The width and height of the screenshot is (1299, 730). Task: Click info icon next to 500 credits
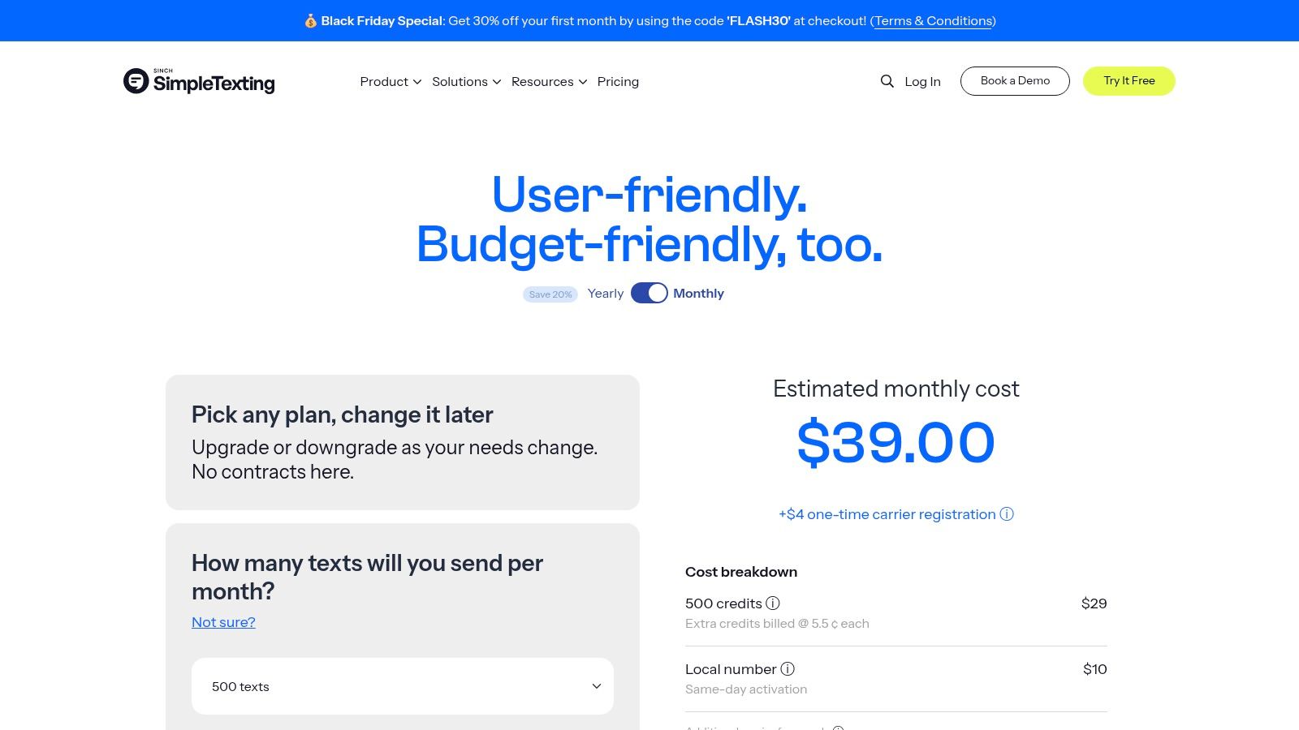(x=773, y=603)
